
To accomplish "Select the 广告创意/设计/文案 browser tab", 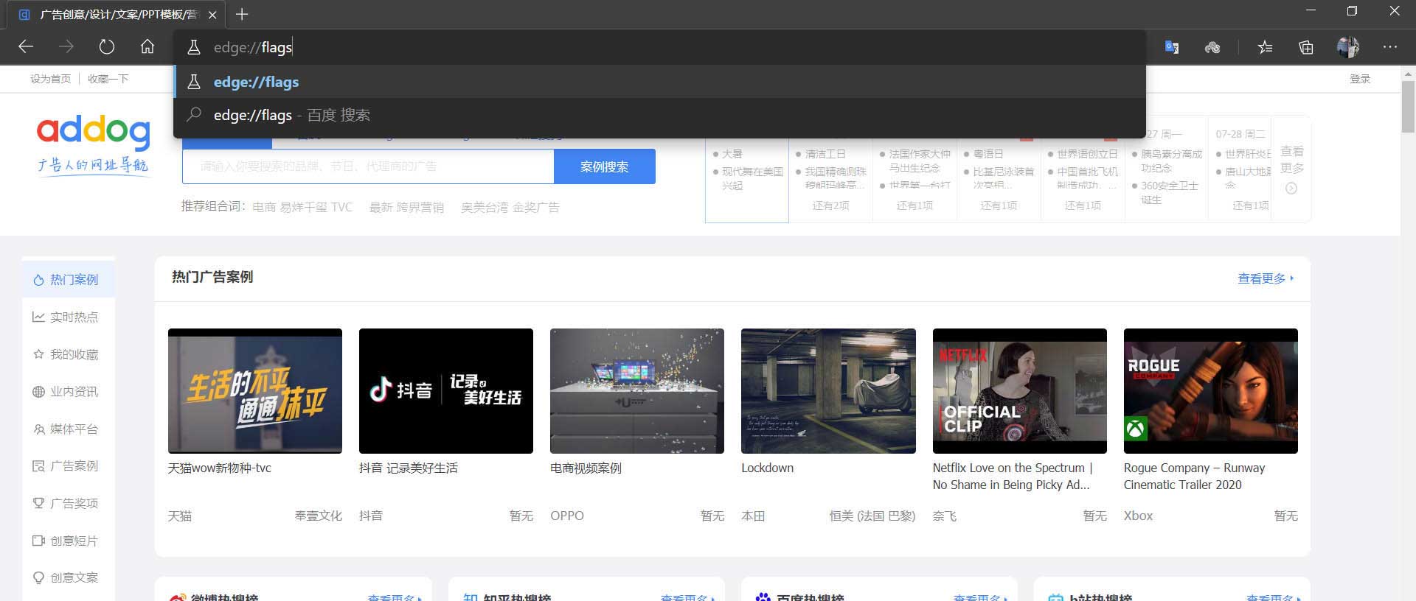I will point(118,15).
